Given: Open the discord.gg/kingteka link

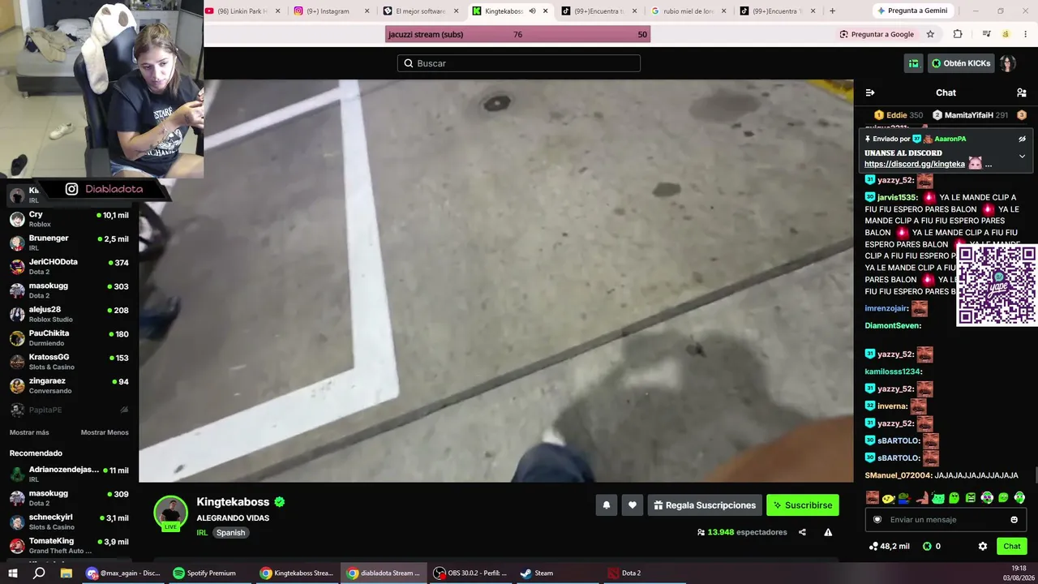Looking at the screenshot, I should coord(915,164).
